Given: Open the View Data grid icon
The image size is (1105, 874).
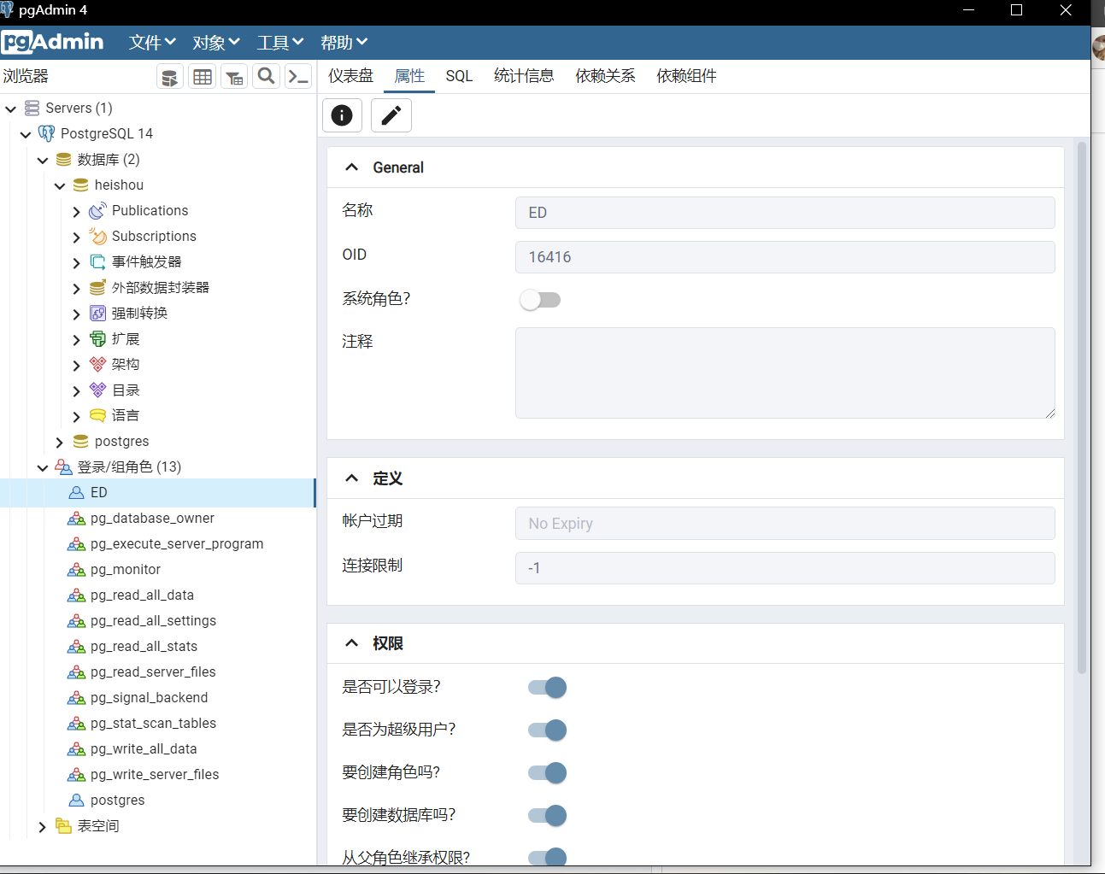Looking at the screenshot, I should coord(202,76).
